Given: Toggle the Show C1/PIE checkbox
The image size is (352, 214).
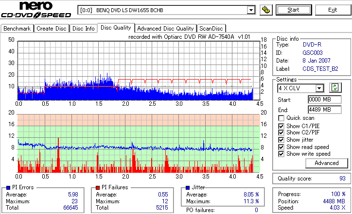Looking at the screenshot, I should pos(281,126).
